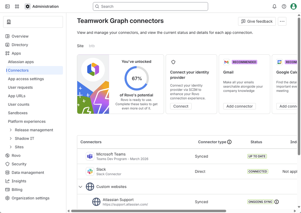Click the Gmail logo icon
Screen dimensions: 301x213
(226, 62)
